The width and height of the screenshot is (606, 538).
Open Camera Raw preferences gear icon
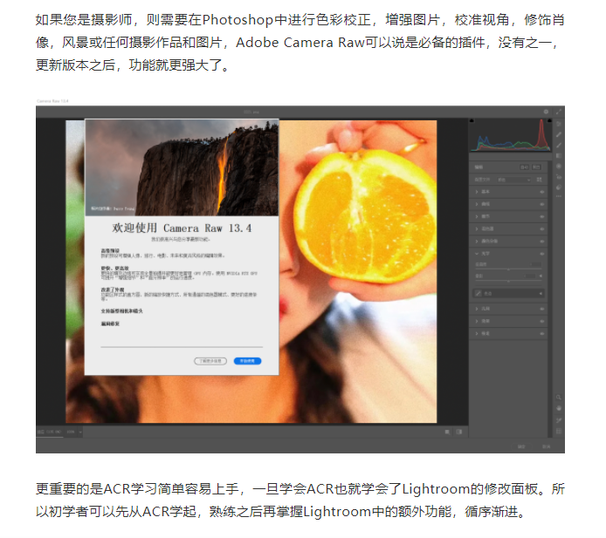[546, 112]
